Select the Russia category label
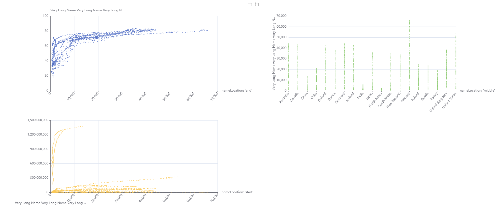The image size is (501, 210). (x=425, y=96)
